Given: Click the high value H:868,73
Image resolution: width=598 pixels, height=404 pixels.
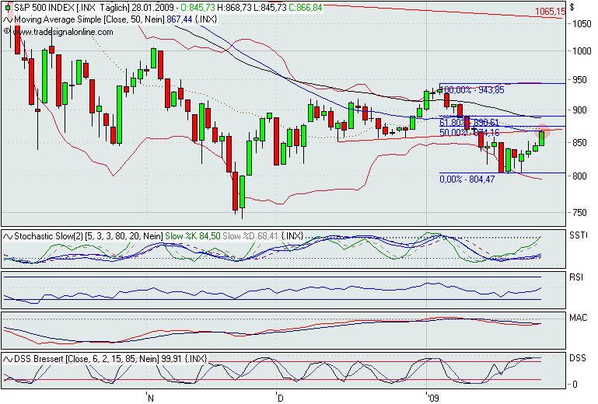Looking at the screenshot, I should (x=233, y=7).
